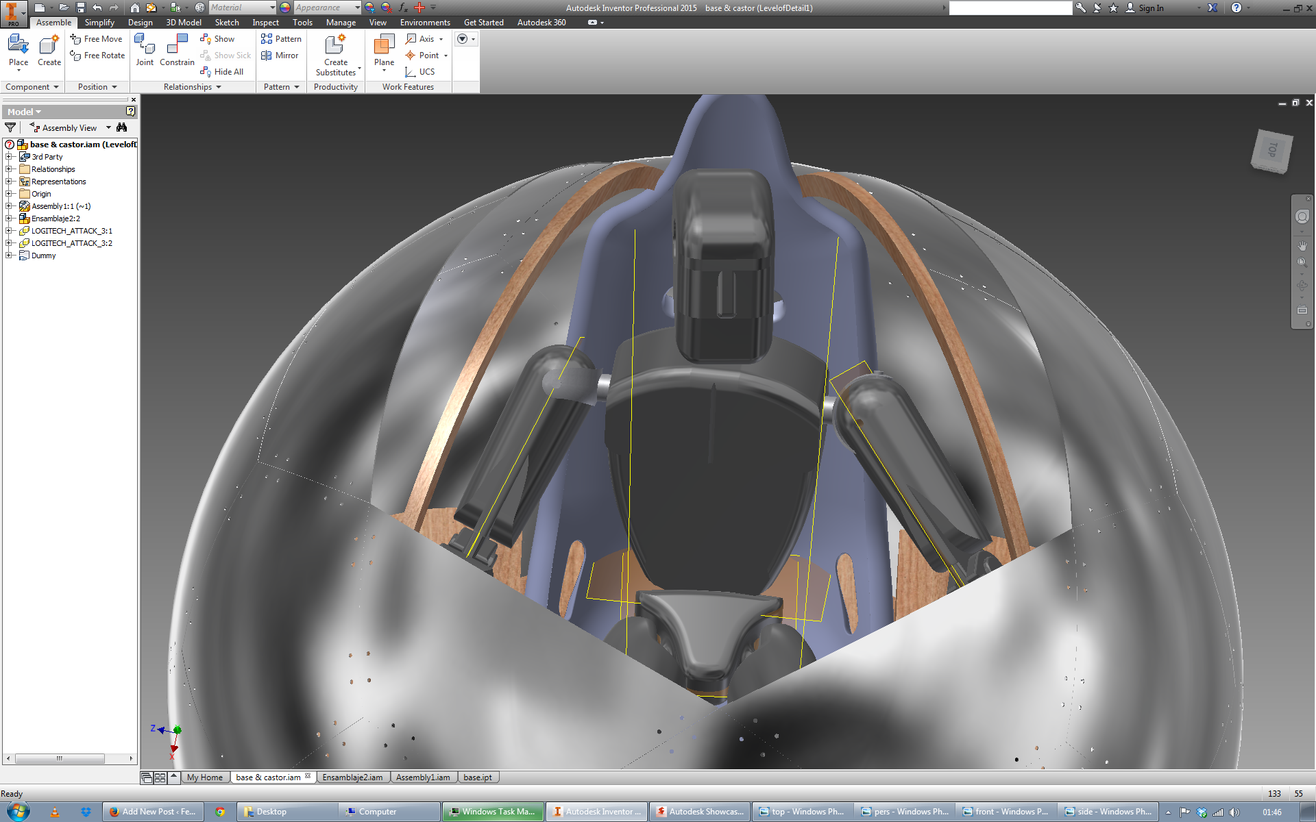Screen dimensions: 1316x822
Task: Click the Model browser help icon
Action: pos(130,111)
